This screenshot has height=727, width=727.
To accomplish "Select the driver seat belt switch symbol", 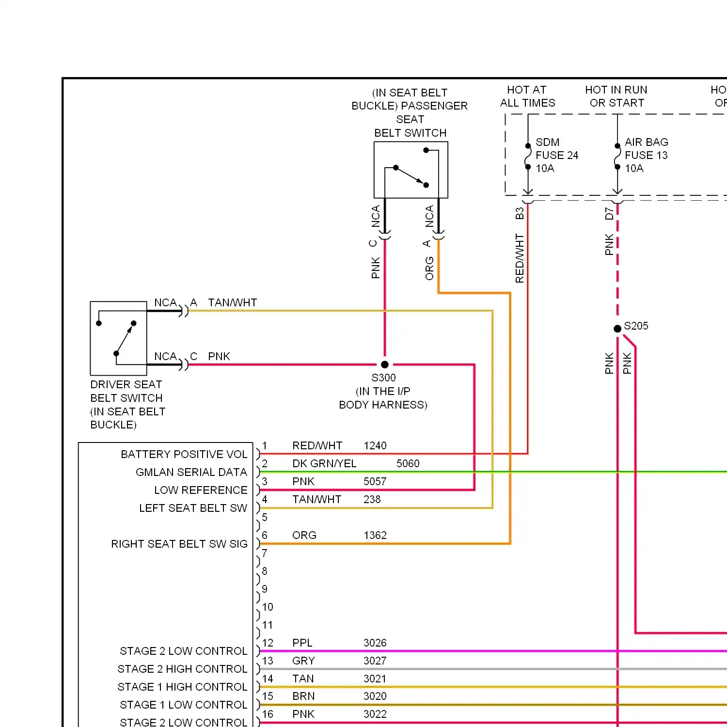I will 119,338.
